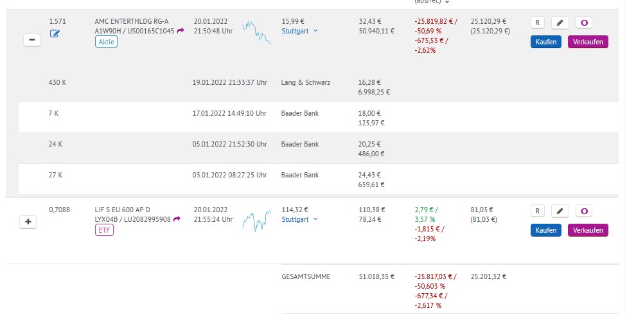Collapse the AMC position with minus button
This screenshot has width=636, height=315.
[32, 40]
